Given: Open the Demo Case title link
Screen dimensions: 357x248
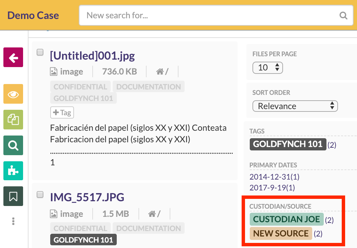Looking at the screenshot, I should (x=33, y=16).
